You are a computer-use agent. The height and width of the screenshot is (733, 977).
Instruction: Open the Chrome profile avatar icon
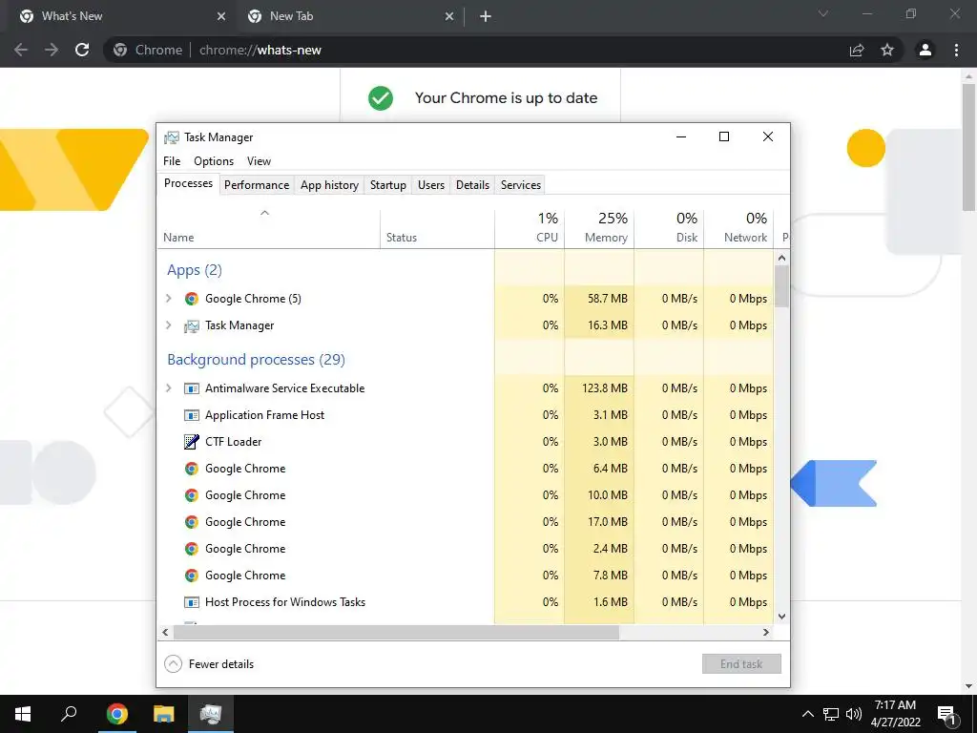pyautogui.click(x=925, y=50)
